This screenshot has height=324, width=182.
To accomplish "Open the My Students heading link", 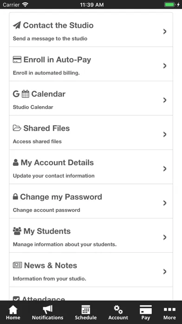I will [47, 231].
